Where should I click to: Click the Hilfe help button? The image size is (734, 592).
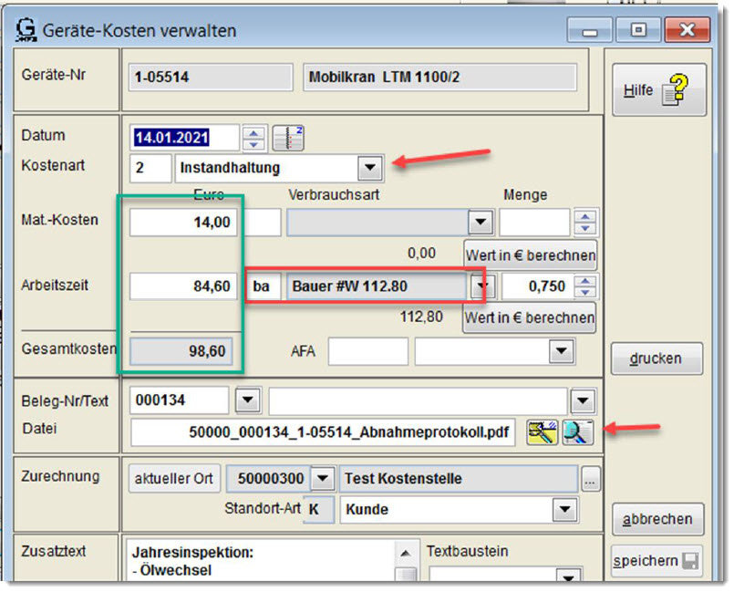tap(658, 90)
